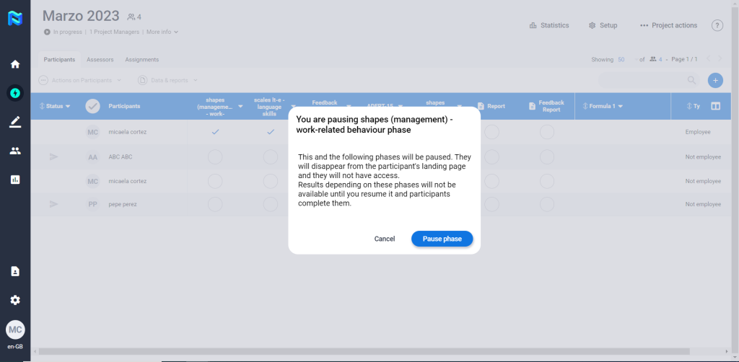Click the help question mark icon
This screenshot has height=362, width=739.
(717, 25)
